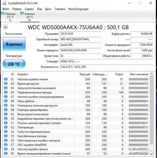Click status orb for Частота ошибок записи

[x=6, y=149]
